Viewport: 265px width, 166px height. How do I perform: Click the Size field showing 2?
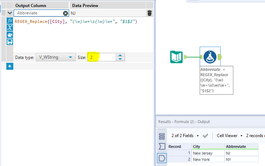pos(102,57)
